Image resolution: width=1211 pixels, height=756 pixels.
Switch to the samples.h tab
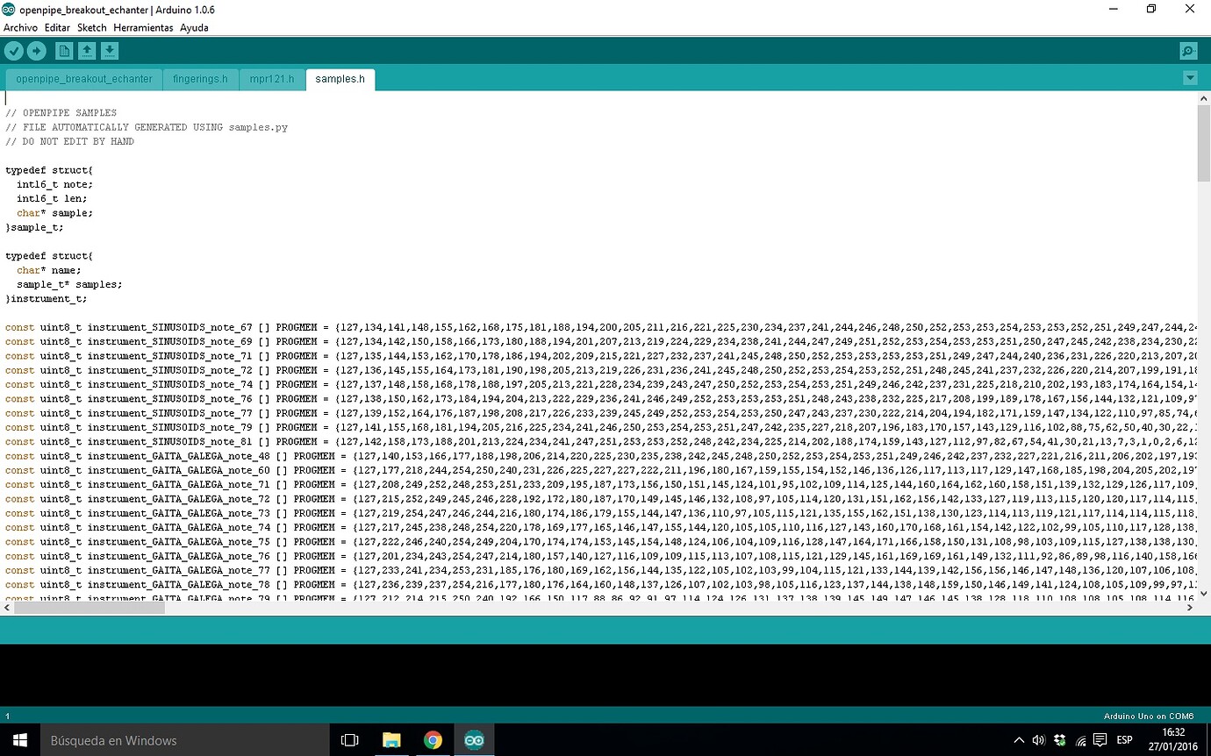click(x=340, y=79)
